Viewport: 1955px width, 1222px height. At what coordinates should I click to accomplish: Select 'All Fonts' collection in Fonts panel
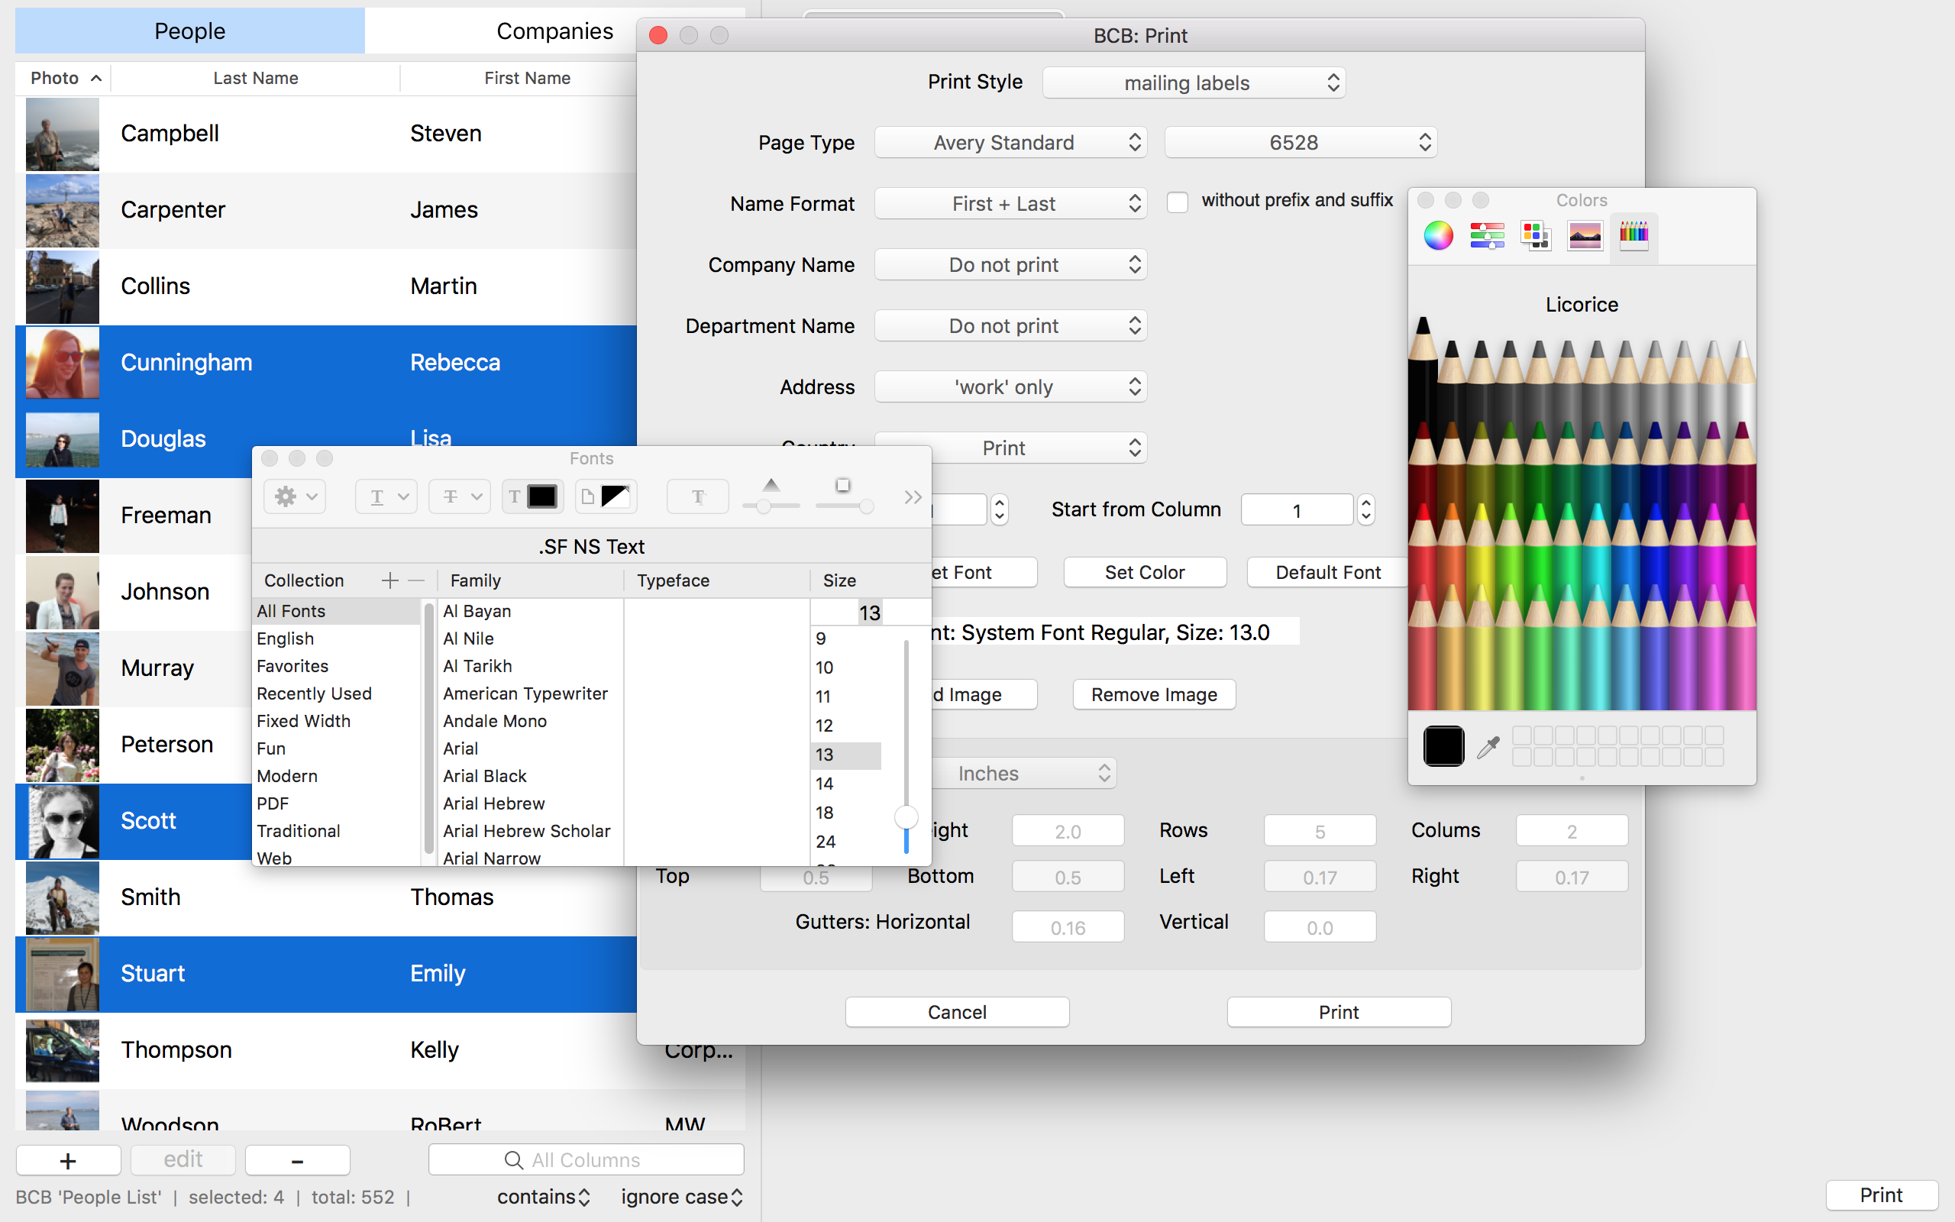[290, 609]
